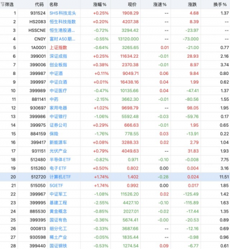Viewport: 230px width, 249px height.
Task: Open 恒生科技指数 quote
Action: click(63, 22)
